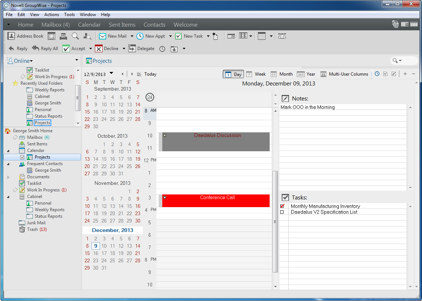Viewport: 422px width, 301px height.
Task: Click the find contact person-search icon
Action: point(87,36)
